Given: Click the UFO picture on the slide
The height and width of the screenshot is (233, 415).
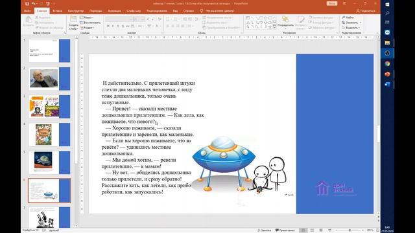Looking at the screenshot, I should click(224, 163).
